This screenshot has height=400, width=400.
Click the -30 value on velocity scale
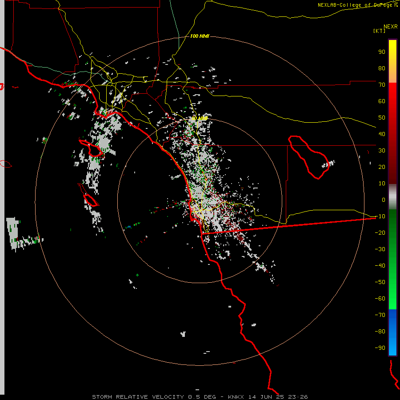coord(380,249)
